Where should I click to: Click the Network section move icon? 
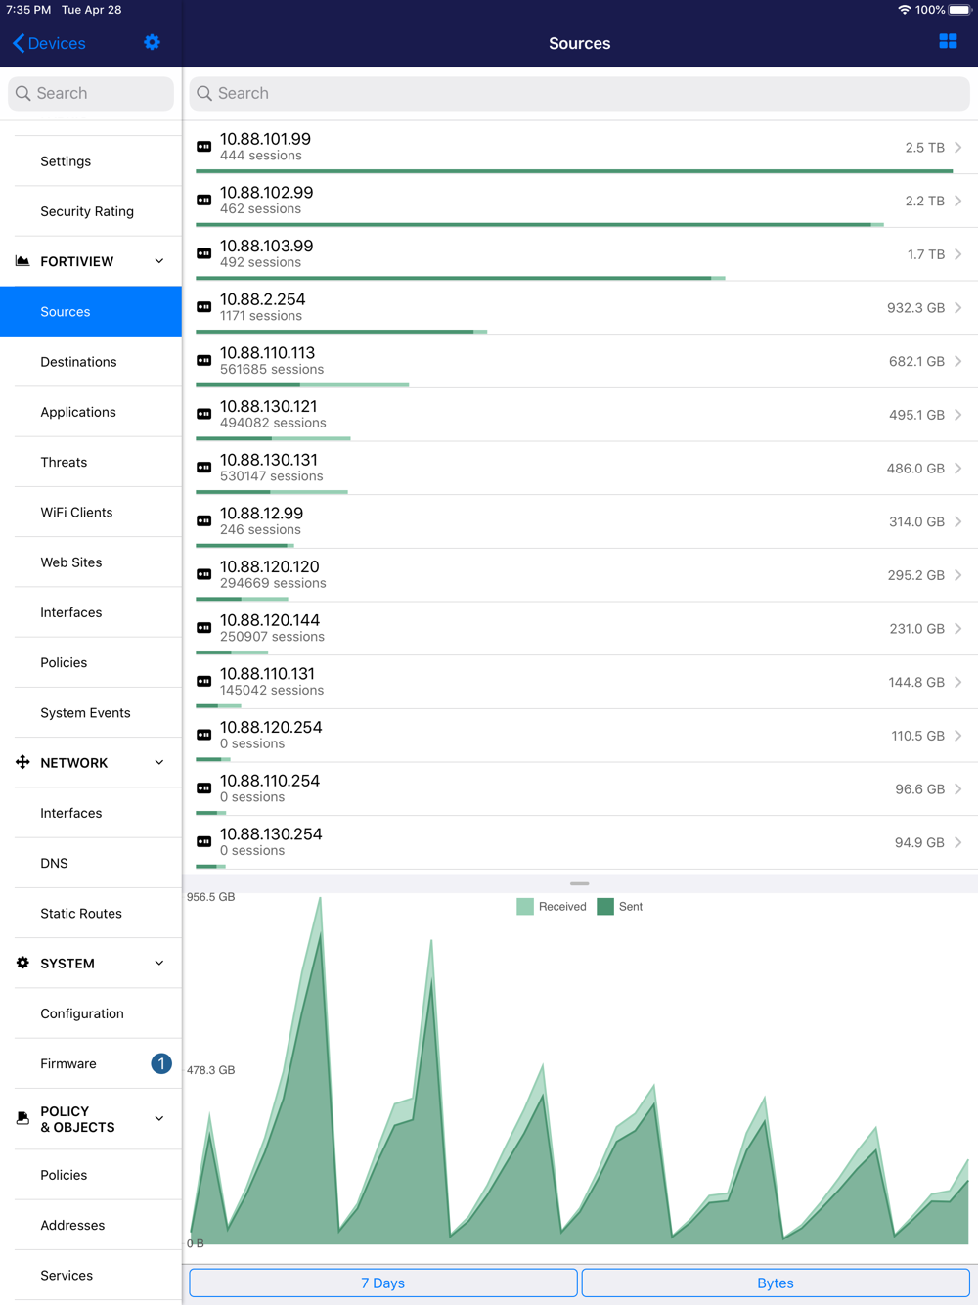click(22, 762)
